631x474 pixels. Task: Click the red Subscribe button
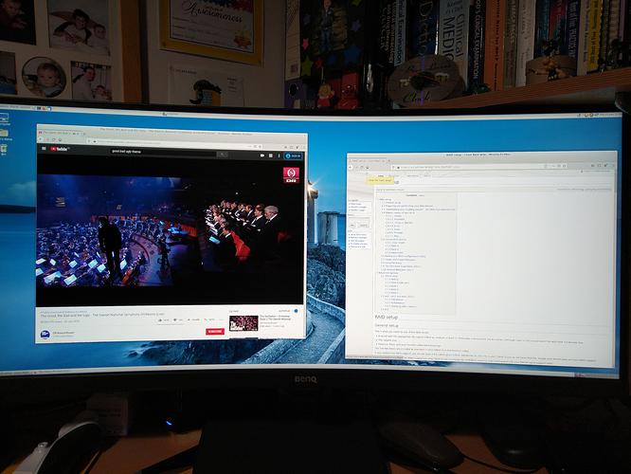(x=215, y=332)
